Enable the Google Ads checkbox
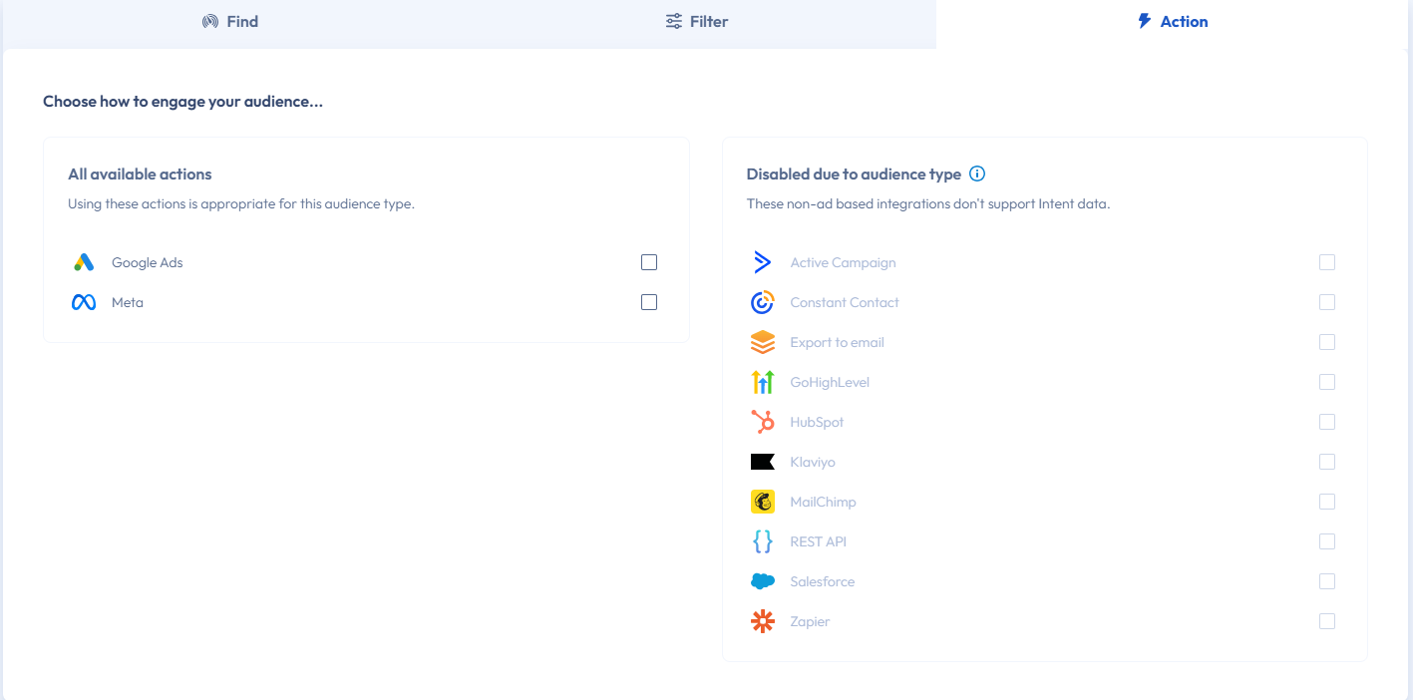Image resolution: width=1413 pixels, height=700 pixels. [x=649, y=262]
